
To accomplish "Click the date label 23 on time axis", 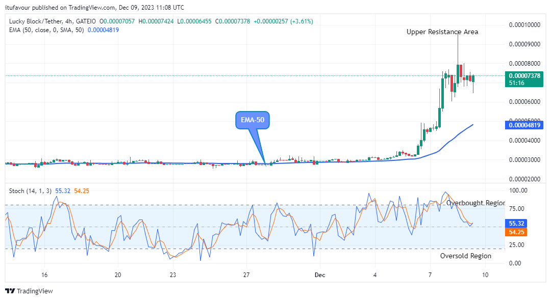I will (172, 275).
